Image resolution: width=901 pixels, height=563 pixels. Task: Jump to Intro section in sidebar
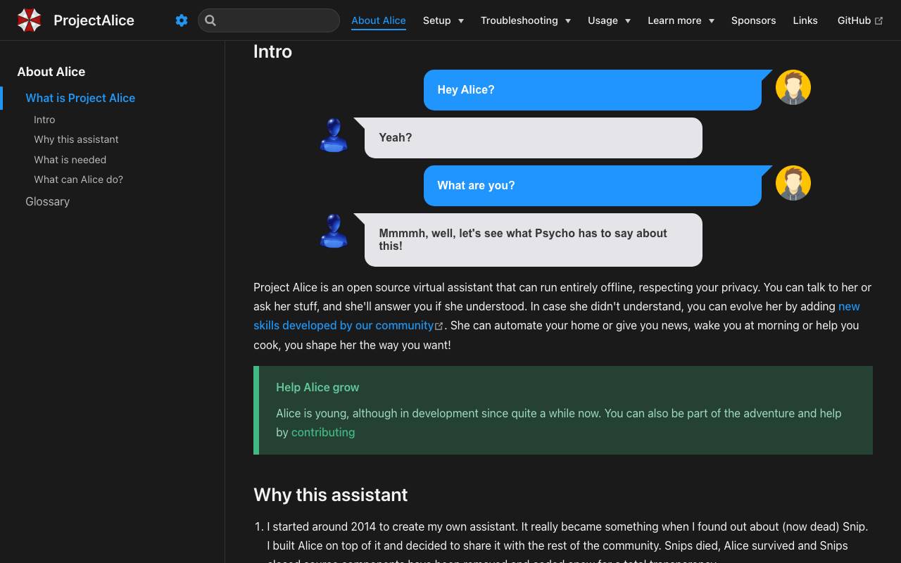(x=44, y=120)
